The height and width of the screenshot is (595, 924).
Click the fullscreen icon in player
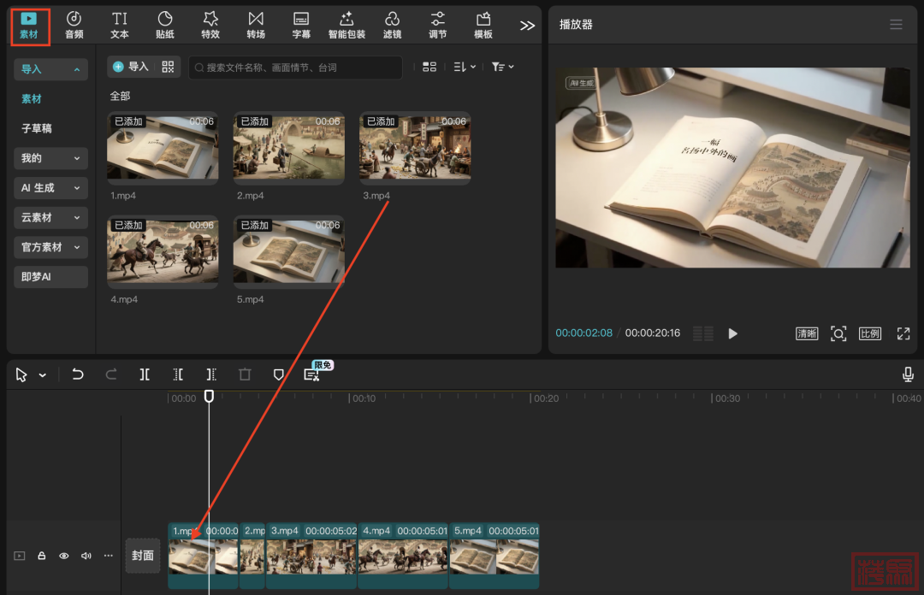[903, 333]
